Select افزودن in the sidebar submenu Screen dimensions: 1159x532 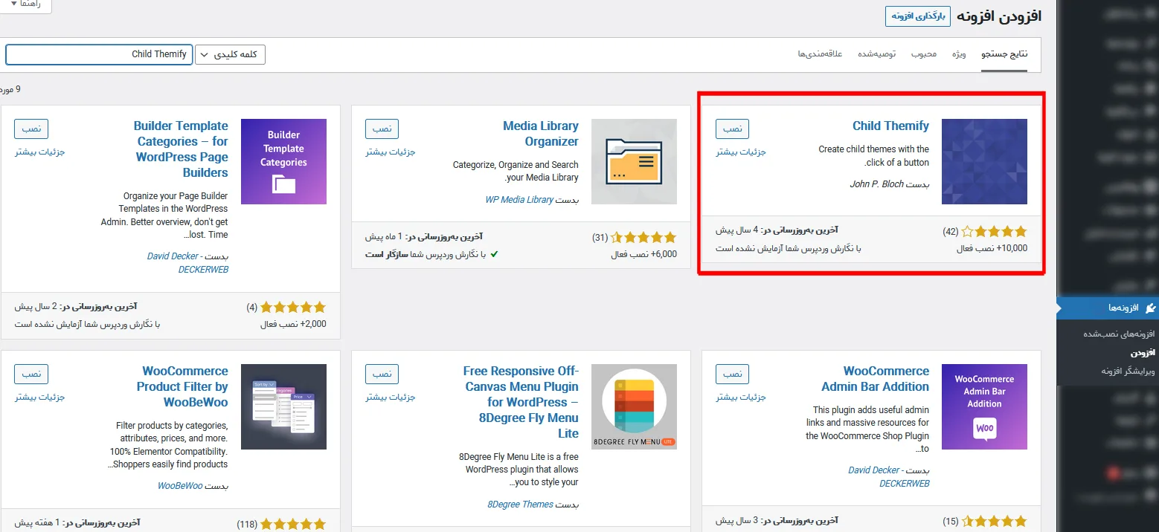(1143, 352)
